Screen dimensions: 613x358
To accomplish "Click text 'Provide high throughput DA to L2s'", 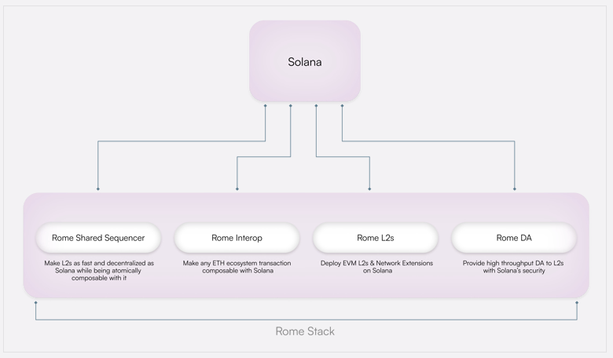I will point(513,263).
